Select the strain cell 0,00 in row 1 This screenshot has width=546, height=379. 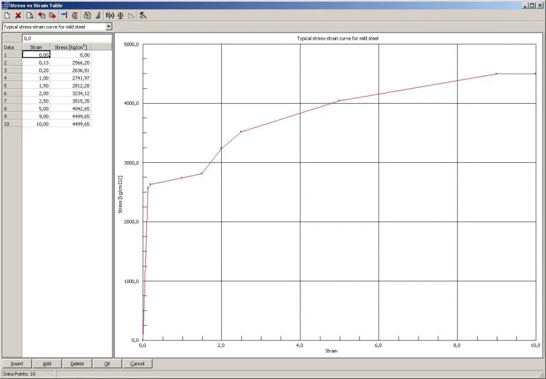(x=36, y=54)
